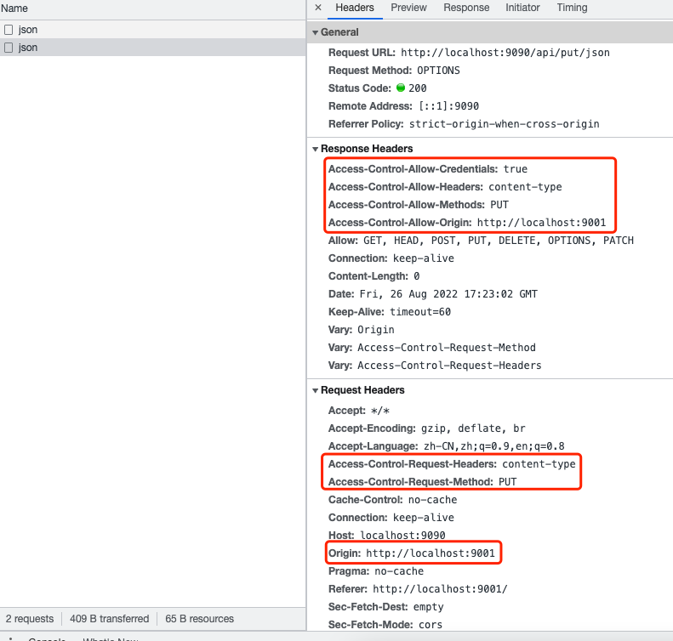Click the Origin request header value
The height and width of the screenshot is (641, 673).
coord(430,553)
